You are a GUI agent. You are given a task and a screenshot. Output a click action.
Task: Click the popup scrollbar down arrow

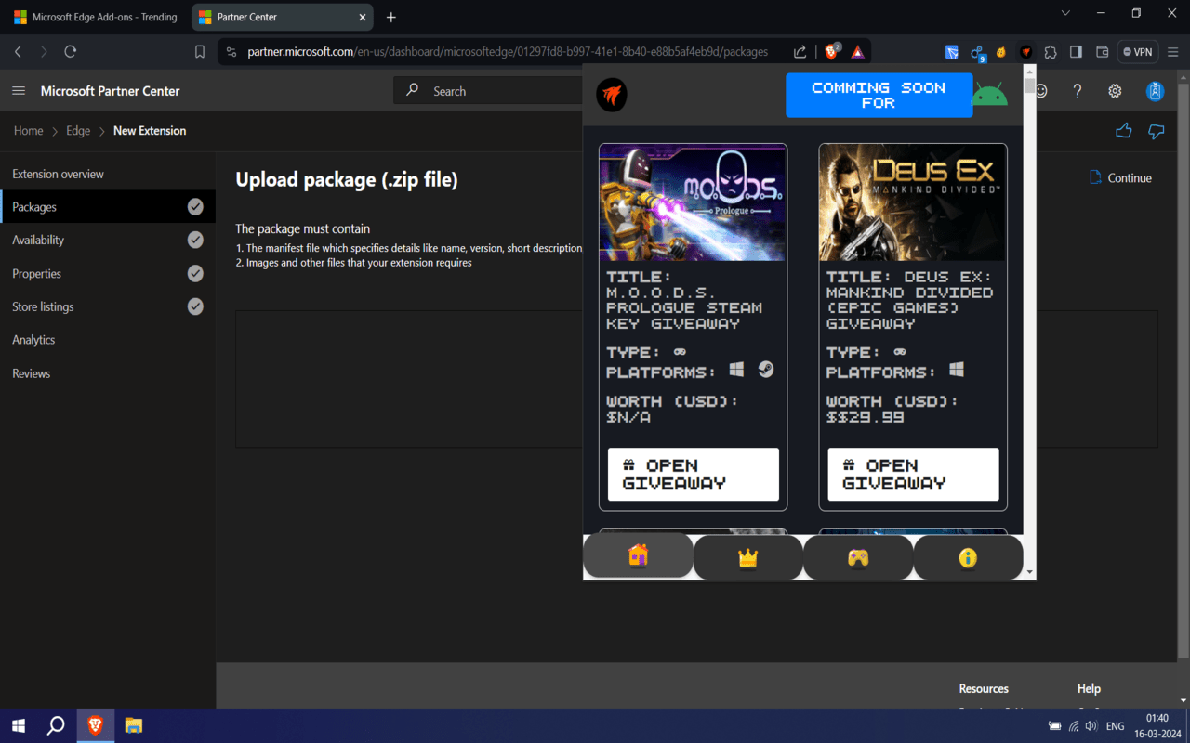click(1029, 572)
